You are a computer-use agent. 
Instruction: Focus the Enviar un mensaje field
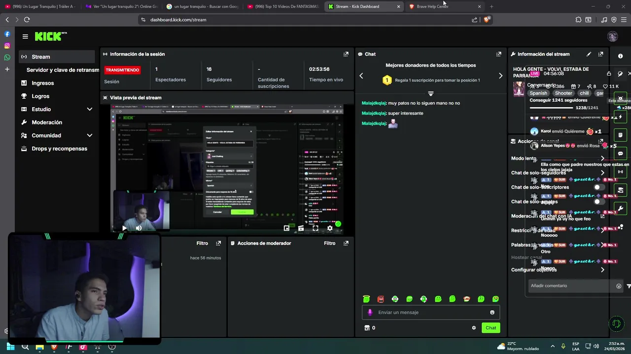431,312
